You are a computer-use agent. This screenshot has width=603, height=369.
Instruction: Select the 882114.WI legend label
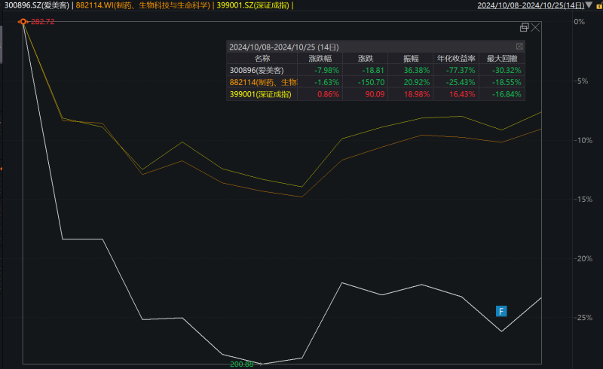(143, 5)
